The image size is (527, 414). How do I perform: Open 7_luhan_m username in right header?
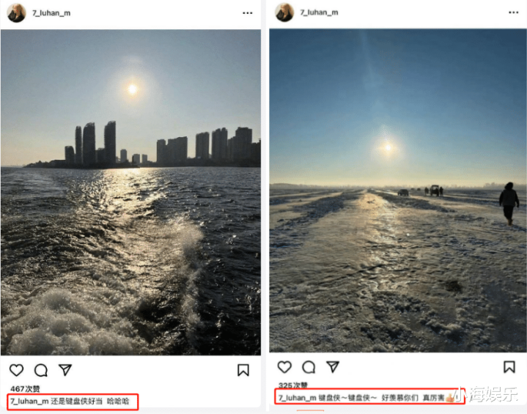click(x=319, y=12)
